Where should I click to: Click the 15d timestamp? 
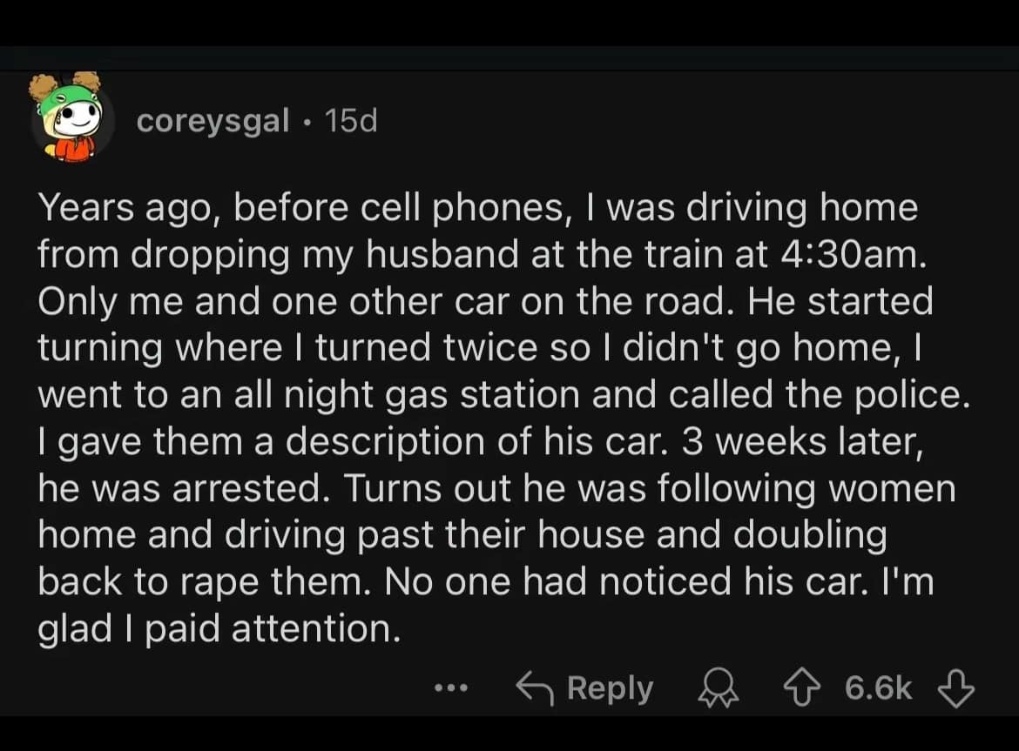click(x=350, y=122)
